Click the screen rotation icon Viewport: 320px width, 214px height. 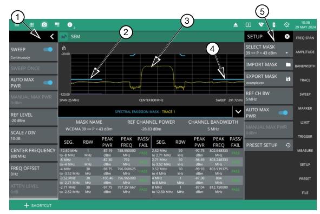(286, 25)
